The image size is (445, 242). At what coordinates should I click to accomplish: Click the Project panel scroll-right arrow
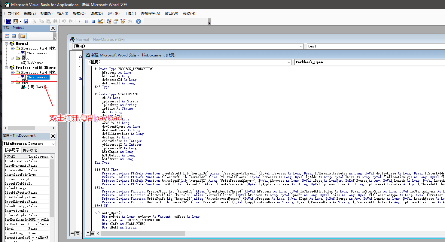click(53, 128)
